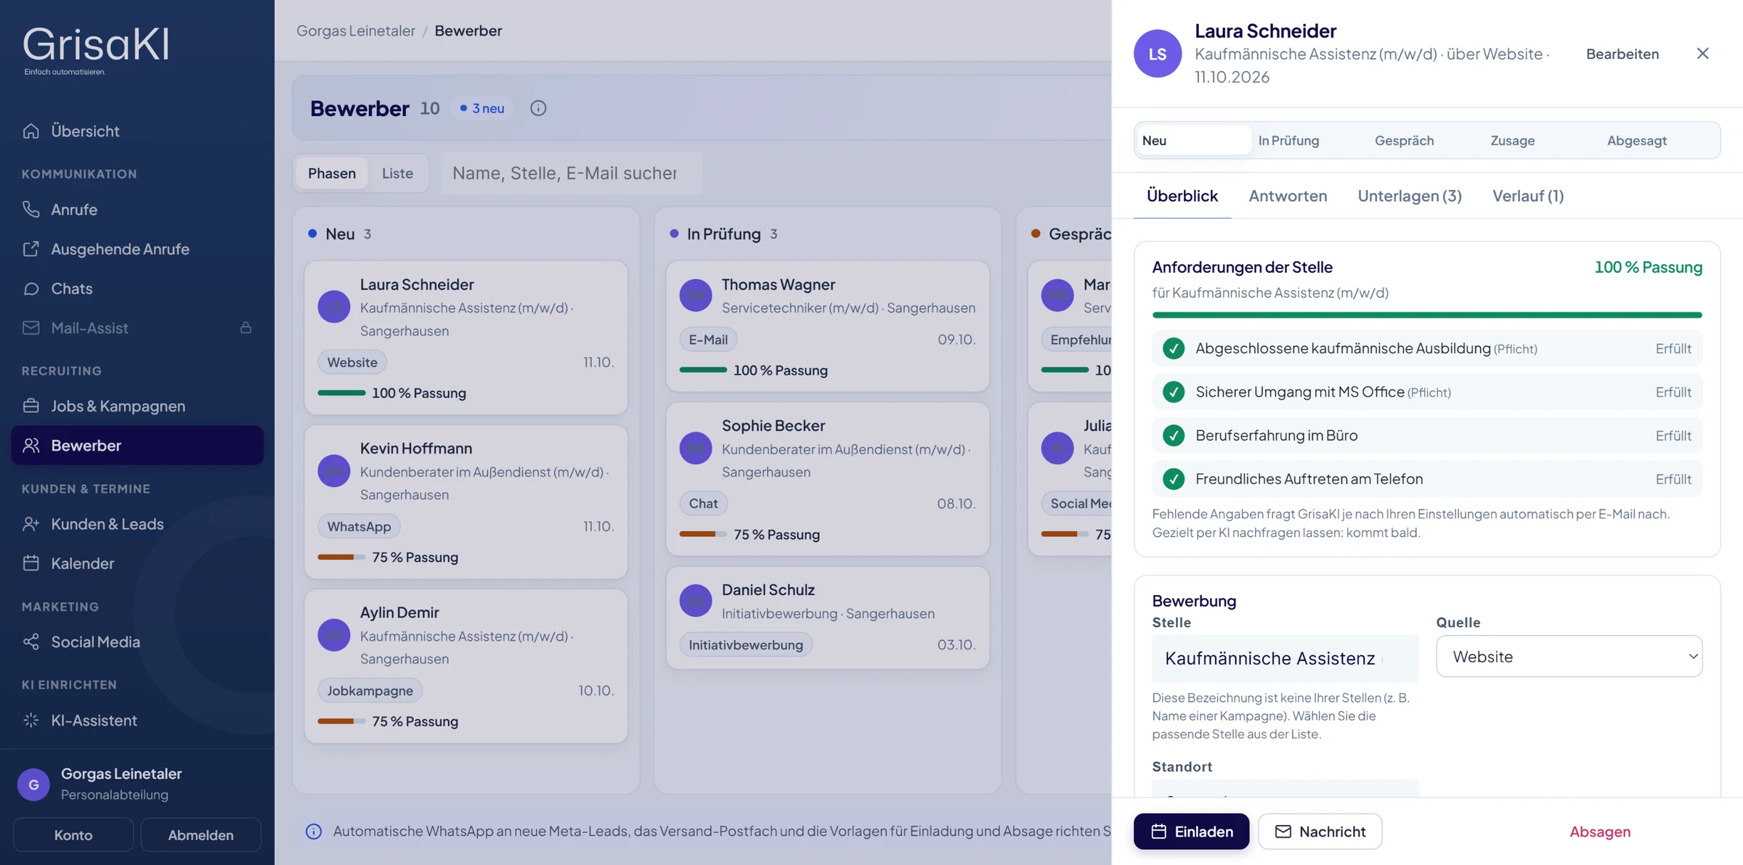Open the Quelle dropdown showing Website
This screenshot has width=1743, height=865.
pyautogui.click(x=1569, y=656)
